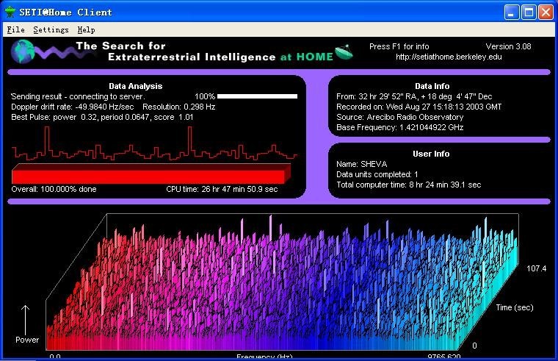Click the 'Press F1 for info' text
Viewport: 558px width, 361px height.
[399, 46]
